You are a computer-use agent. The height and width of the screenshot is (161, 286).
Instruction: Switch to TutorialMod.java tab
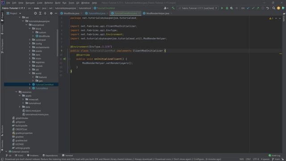click(97, 13)
